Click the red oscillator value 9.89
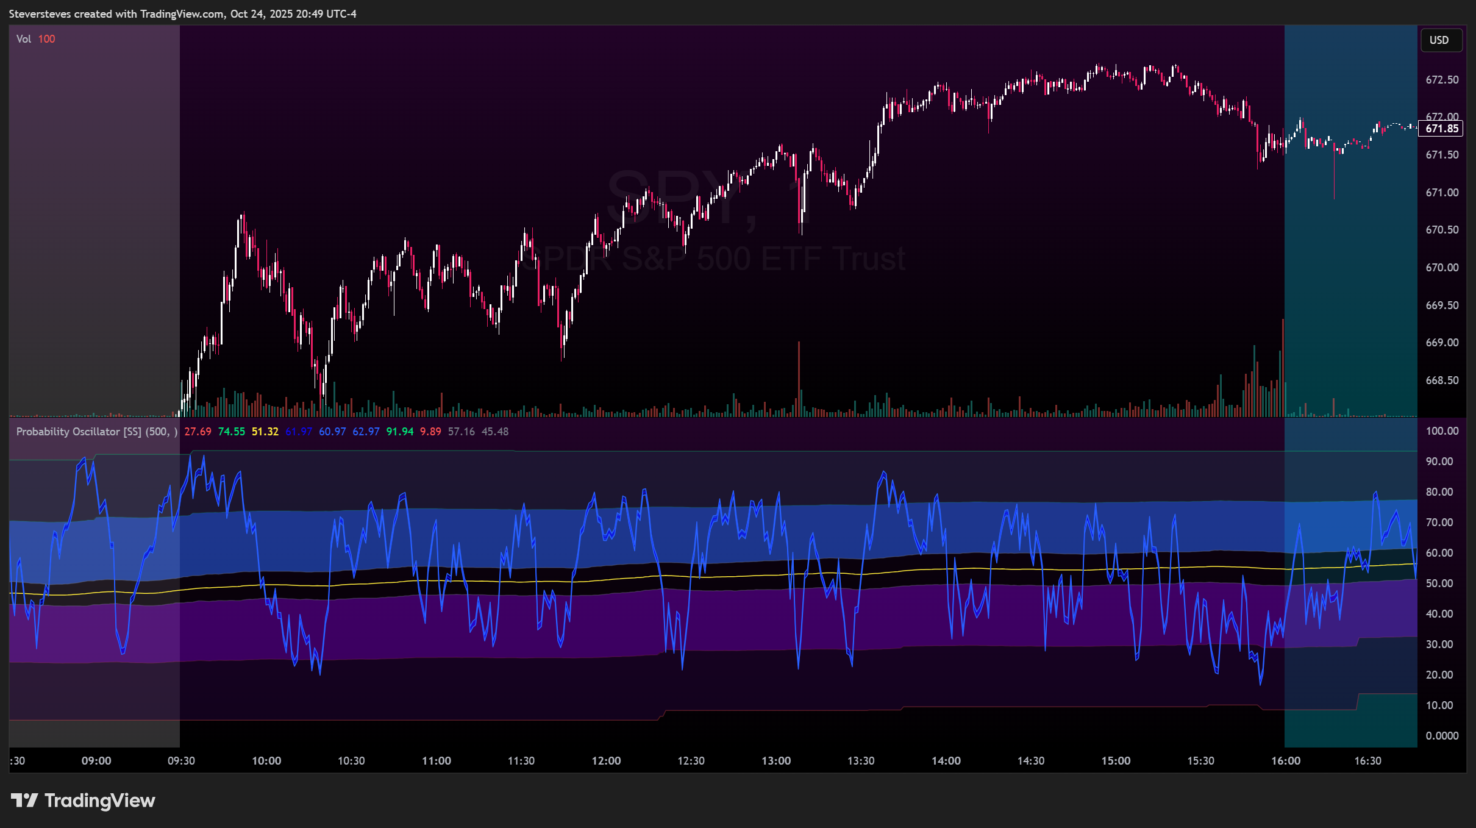The height and width of the screenshot is (828, 1476). tap(430, 432)
